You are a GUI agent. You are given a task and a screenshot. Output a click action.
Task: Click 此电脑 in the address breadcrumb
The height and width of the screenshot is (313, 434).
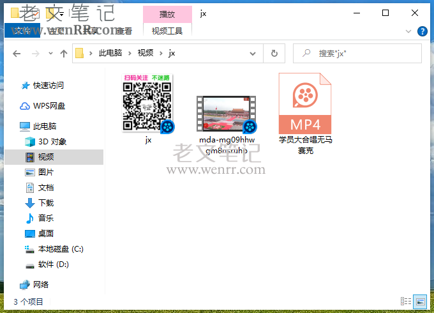pos(110,53)
